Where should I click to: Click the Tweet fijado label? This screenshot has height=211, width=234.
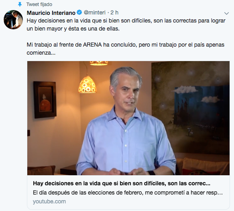click(39, 4)
